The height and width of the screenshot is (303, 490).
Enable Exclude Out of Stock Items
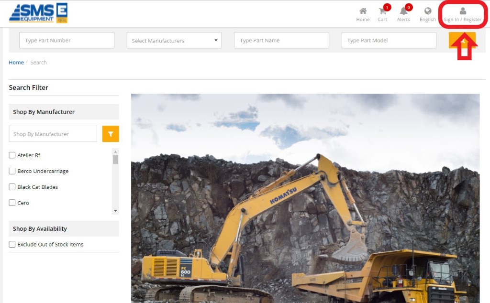(x=12, y=244)
